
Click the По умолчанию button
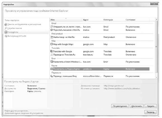(120, 106)
